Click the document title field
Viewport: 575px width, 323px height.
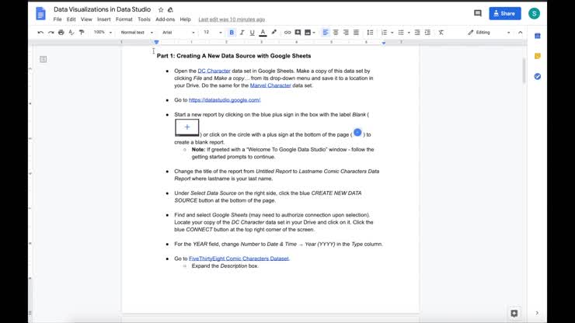tap(102, 9)
